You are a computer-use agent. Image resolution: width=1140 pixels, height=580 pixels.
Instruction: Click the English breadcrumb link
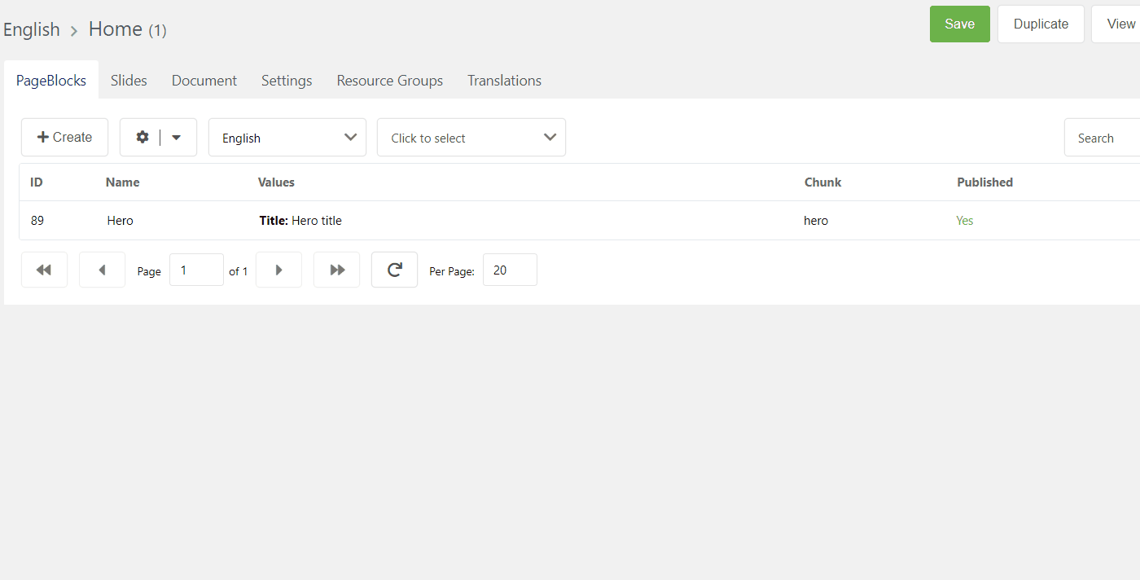[32, 29]
